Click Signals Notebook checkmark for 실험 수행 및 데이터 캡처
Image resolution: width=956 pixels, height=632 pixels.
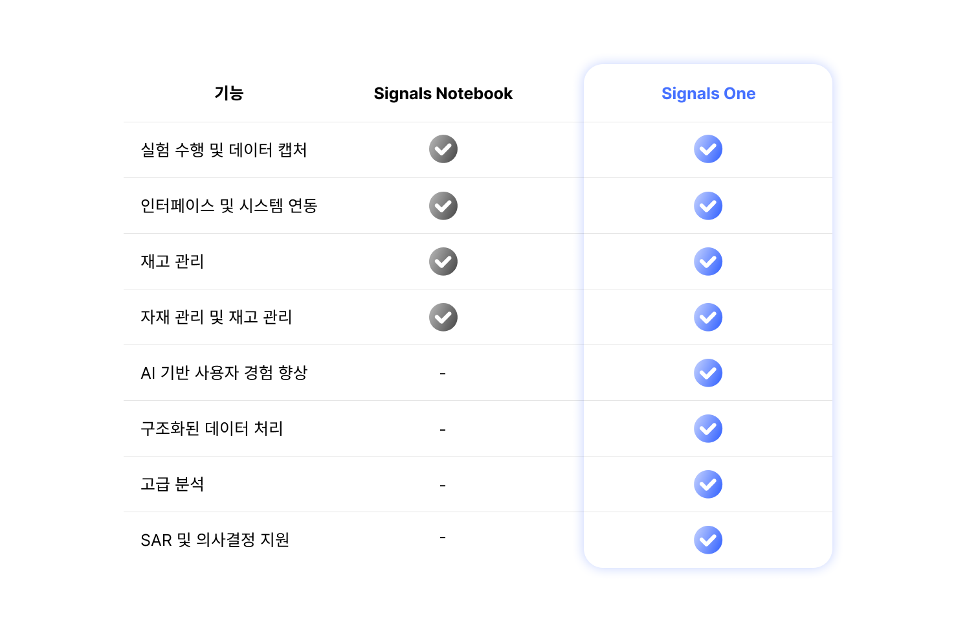pyautogui.click(x=443, y=150)
